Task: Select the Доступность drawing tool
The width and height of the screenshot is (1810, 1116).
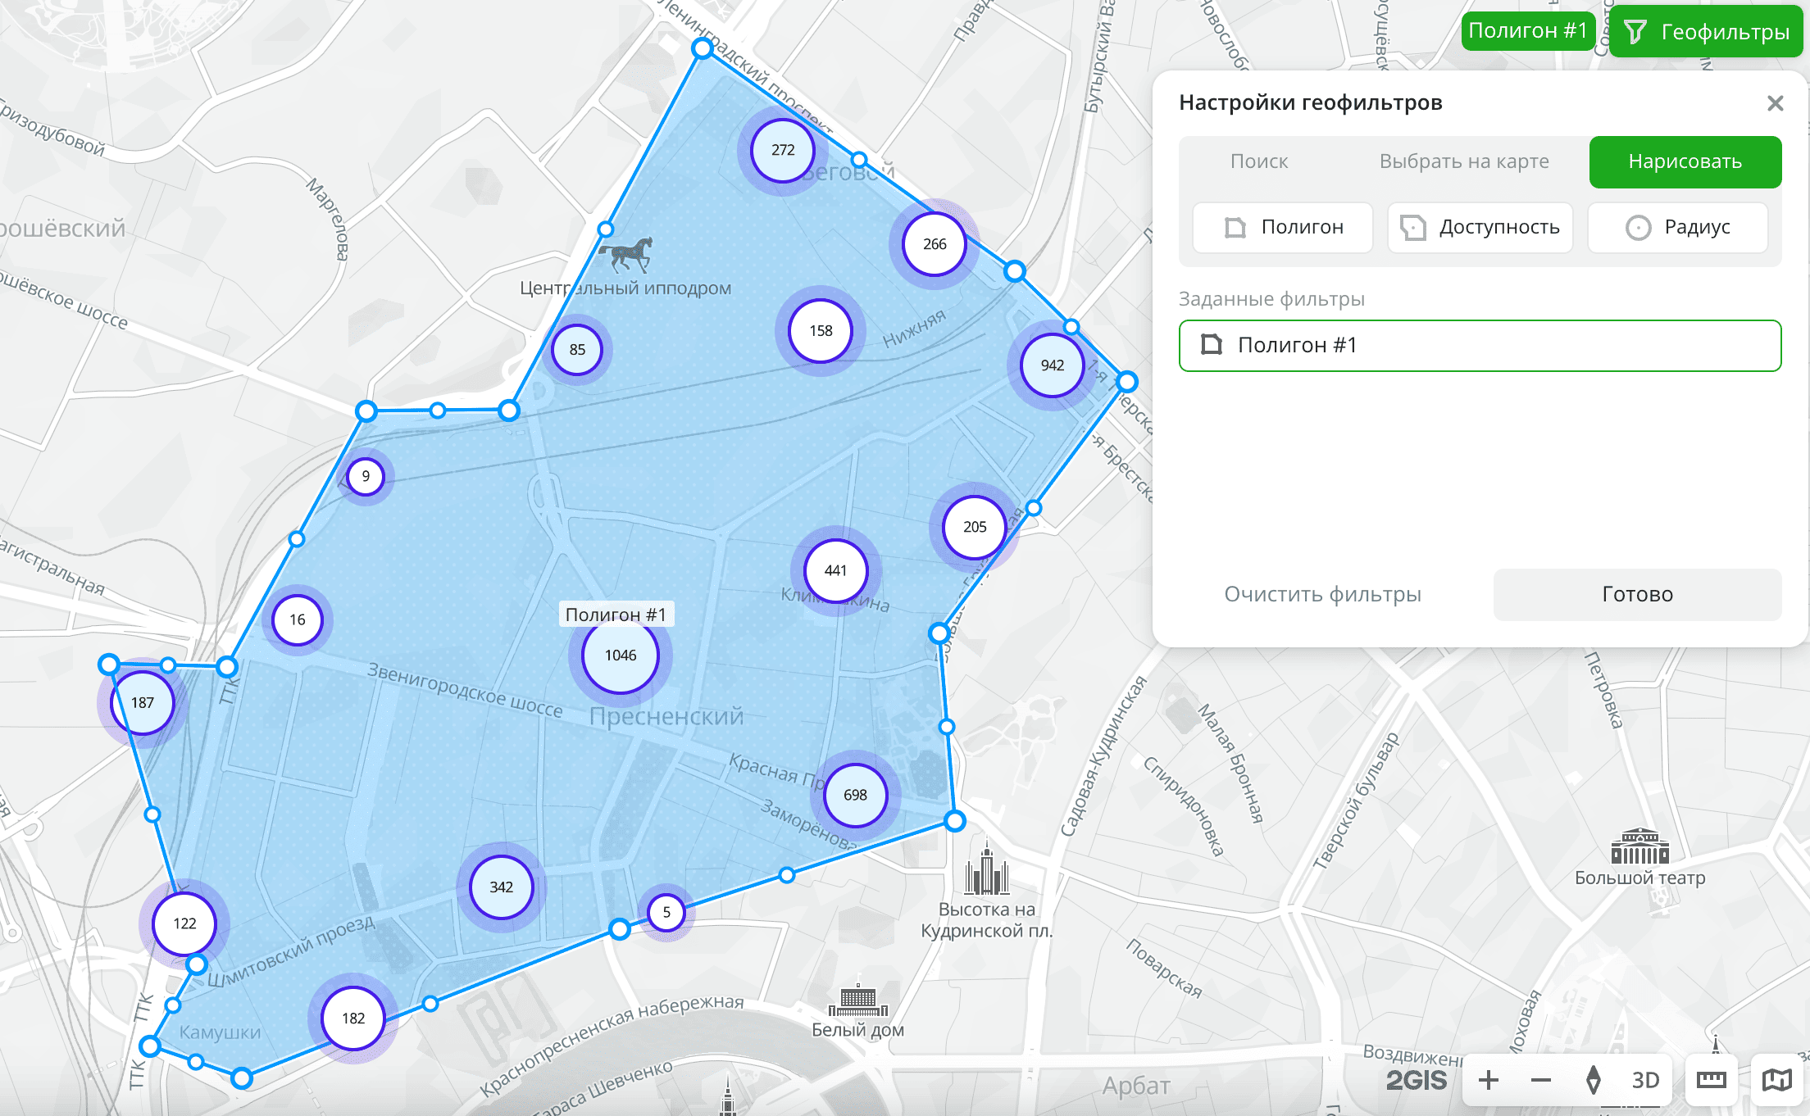Action: 1480,228
